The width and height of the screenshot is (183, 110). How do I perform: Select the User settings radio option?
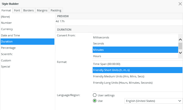(x=95, y=95)
